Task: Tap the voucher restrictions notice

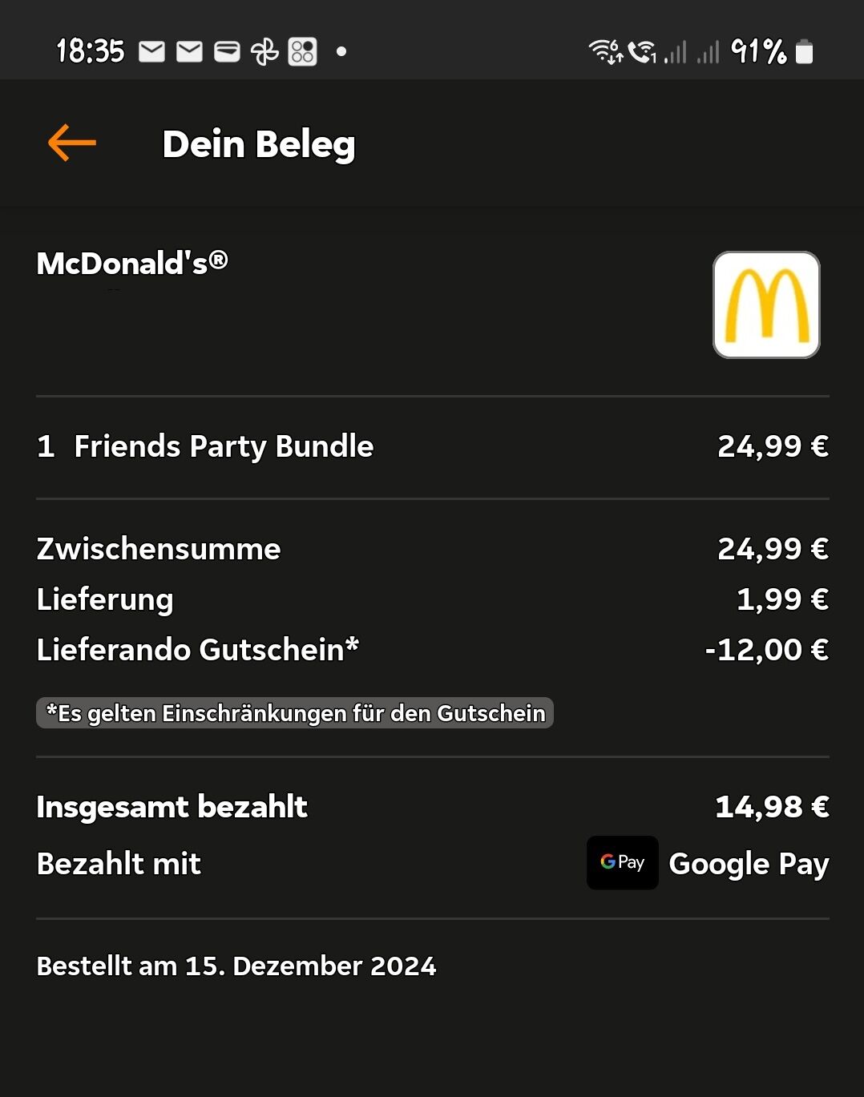Action: point(295,713)
